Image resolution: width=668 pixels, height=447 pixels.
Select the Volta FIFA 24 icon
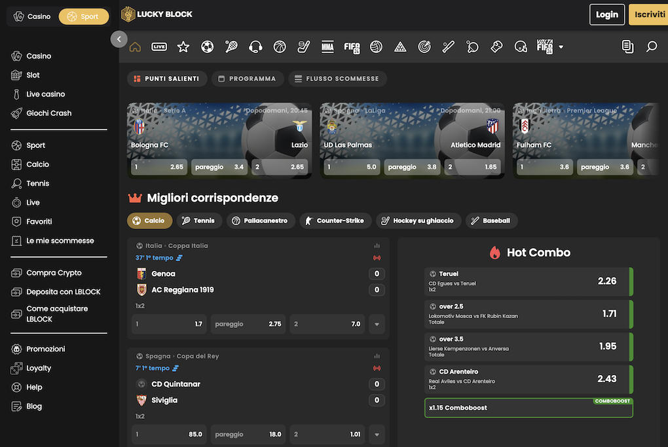pos(545,47)
